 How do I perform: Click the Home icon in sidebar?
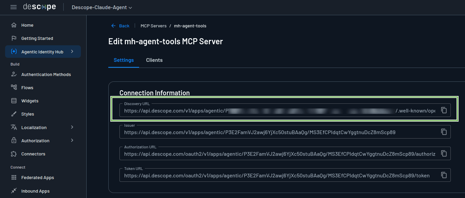pyautogui.click(x=14, y=25)
